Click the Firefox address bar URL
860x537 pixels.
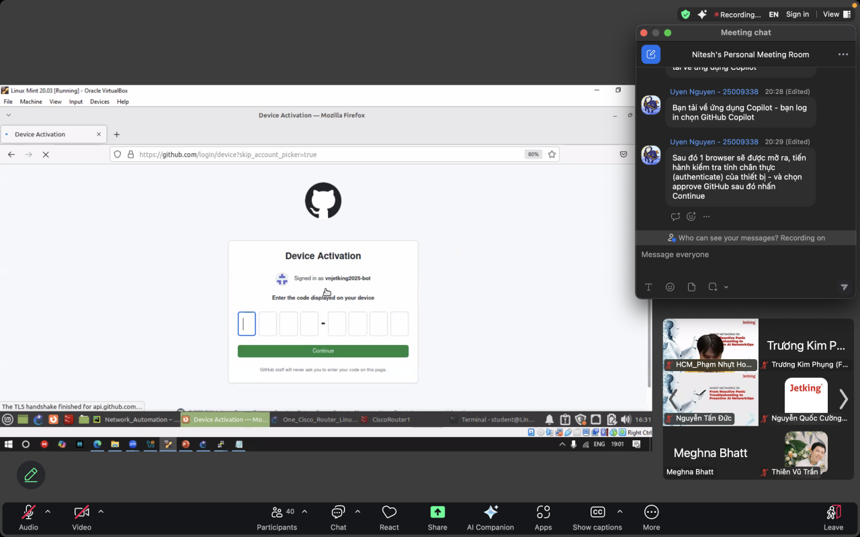tap(228, 154)
